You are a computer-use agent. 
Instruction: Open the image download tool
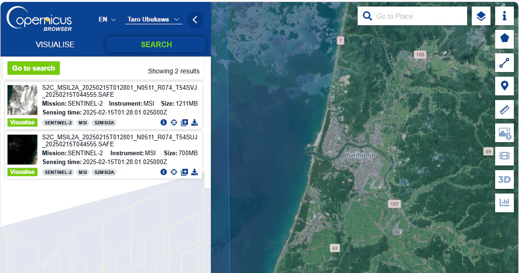click(x=505, y=133)
